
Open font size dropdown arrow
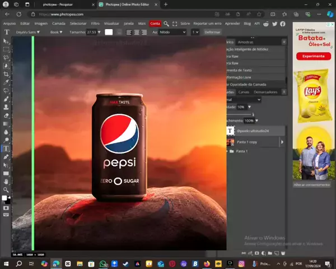coord(99,32)
